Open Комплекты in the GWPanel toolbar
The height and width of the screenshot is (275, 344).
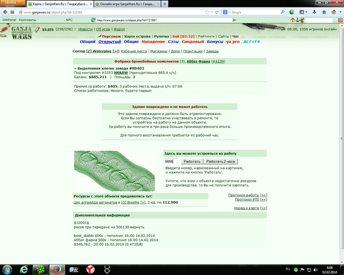coord(27,20)
